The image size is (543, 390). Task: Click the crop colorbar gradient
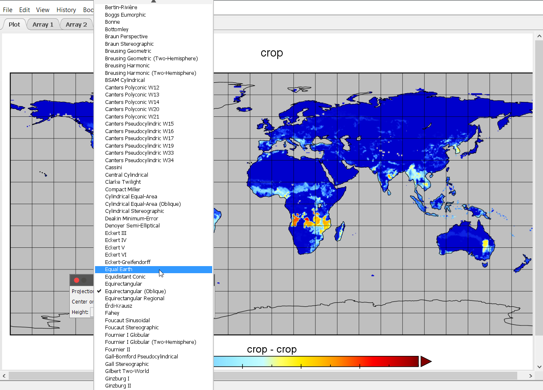tap(316, 361)
